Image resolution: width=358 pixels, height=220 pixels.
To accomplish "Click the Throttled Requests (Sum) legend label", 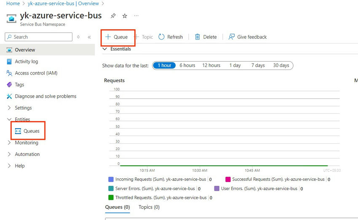I will coord(161,197).
